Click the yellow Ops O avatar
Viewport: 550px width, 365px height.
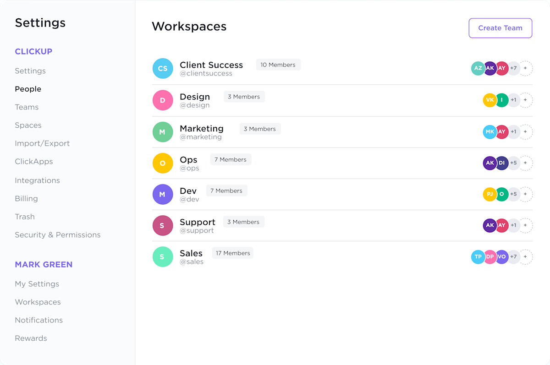tap(163, 163)
